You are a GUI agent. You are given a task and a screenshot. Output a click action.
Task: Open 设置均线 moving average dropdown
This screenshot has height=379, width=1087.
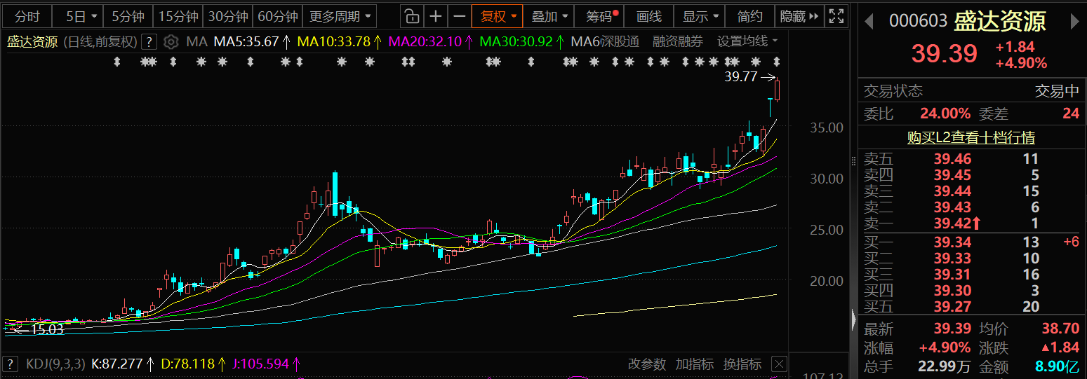tap(748, 42)
